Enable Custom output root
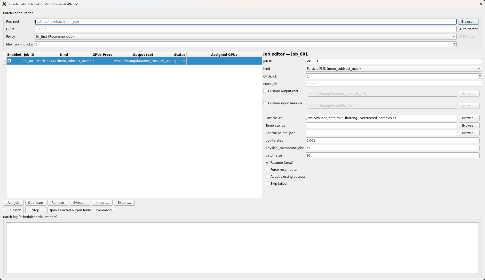This screenshot has height=280, width=485. [265, 91]
